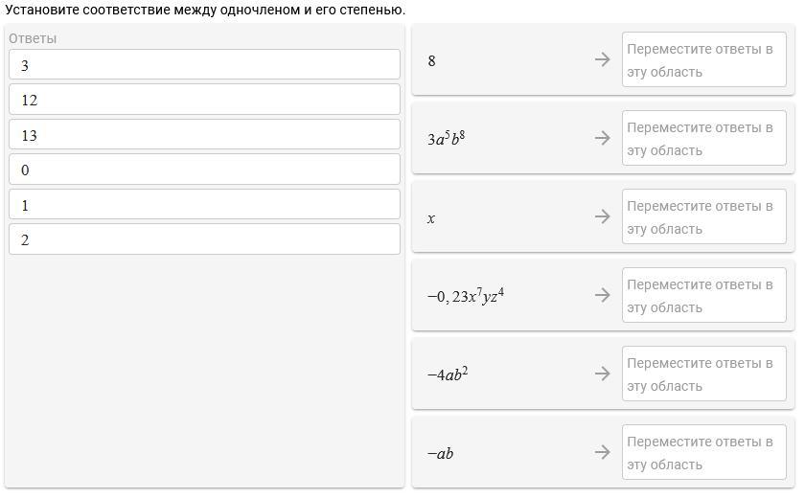Choose answer tile 0
Viewport: 805px width, 499px height.
click(x=204, y=170)
